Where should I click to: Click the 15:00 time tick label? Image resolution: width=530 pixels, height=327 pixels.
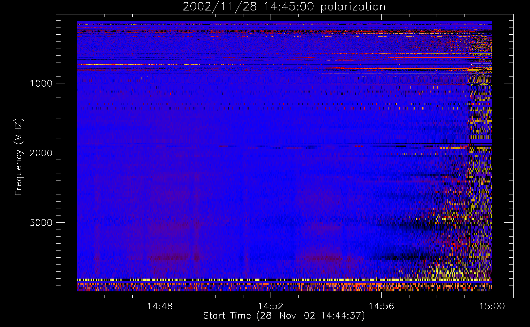click(492, 306)
